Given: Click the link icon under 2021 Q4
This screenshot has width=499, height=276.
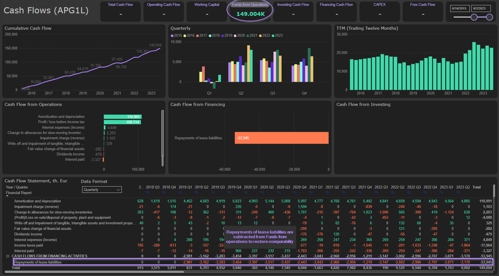Looking at the screenshot, I should [360, 192].
